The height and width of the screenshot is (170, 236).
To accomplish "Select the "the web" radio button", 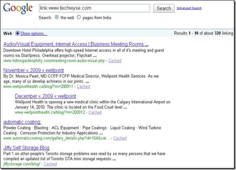I will coord(56,17).
